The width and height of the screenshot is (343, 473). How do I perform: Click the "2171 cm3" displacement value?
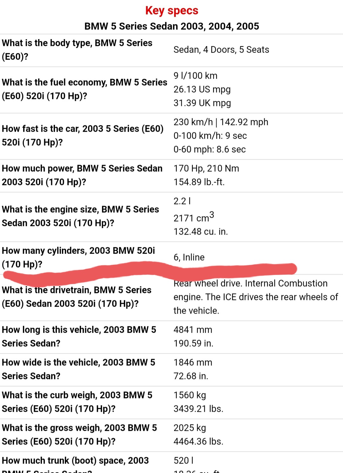(193, 217)
